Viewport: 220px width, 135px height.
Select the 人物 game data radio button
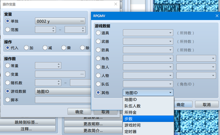98,76
